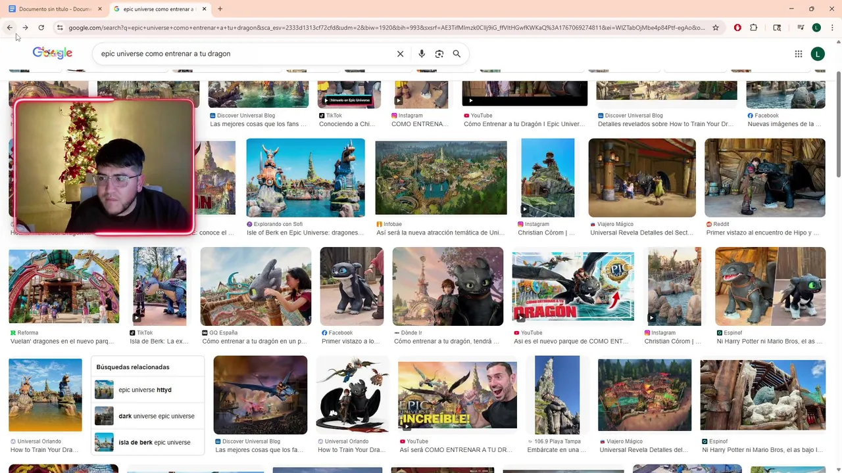Bookmark this page with the star icon
842x473 pixels.
point(716,28)
